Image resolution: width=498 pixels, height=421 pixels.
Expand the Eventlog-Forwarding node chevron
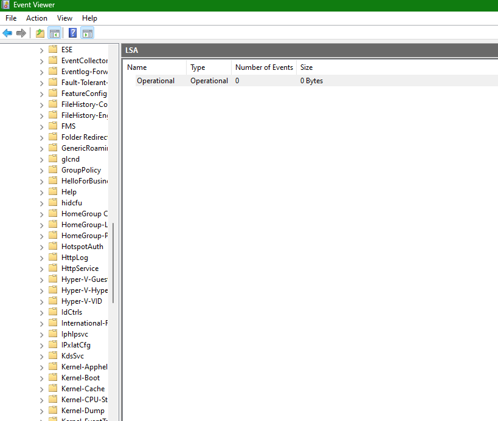coord(41,72)
